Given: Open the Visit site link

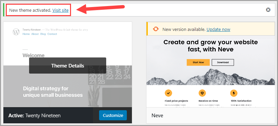Looking at the screenshot, I should (61, 10).
